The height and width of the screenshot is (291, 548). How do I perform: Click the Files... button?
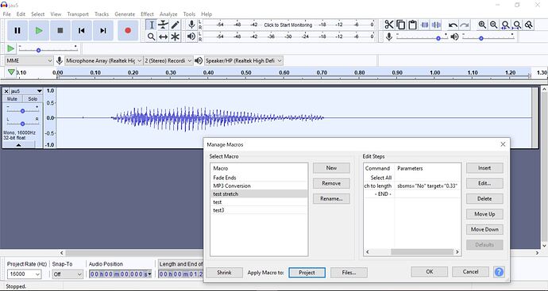click(349, 273)
